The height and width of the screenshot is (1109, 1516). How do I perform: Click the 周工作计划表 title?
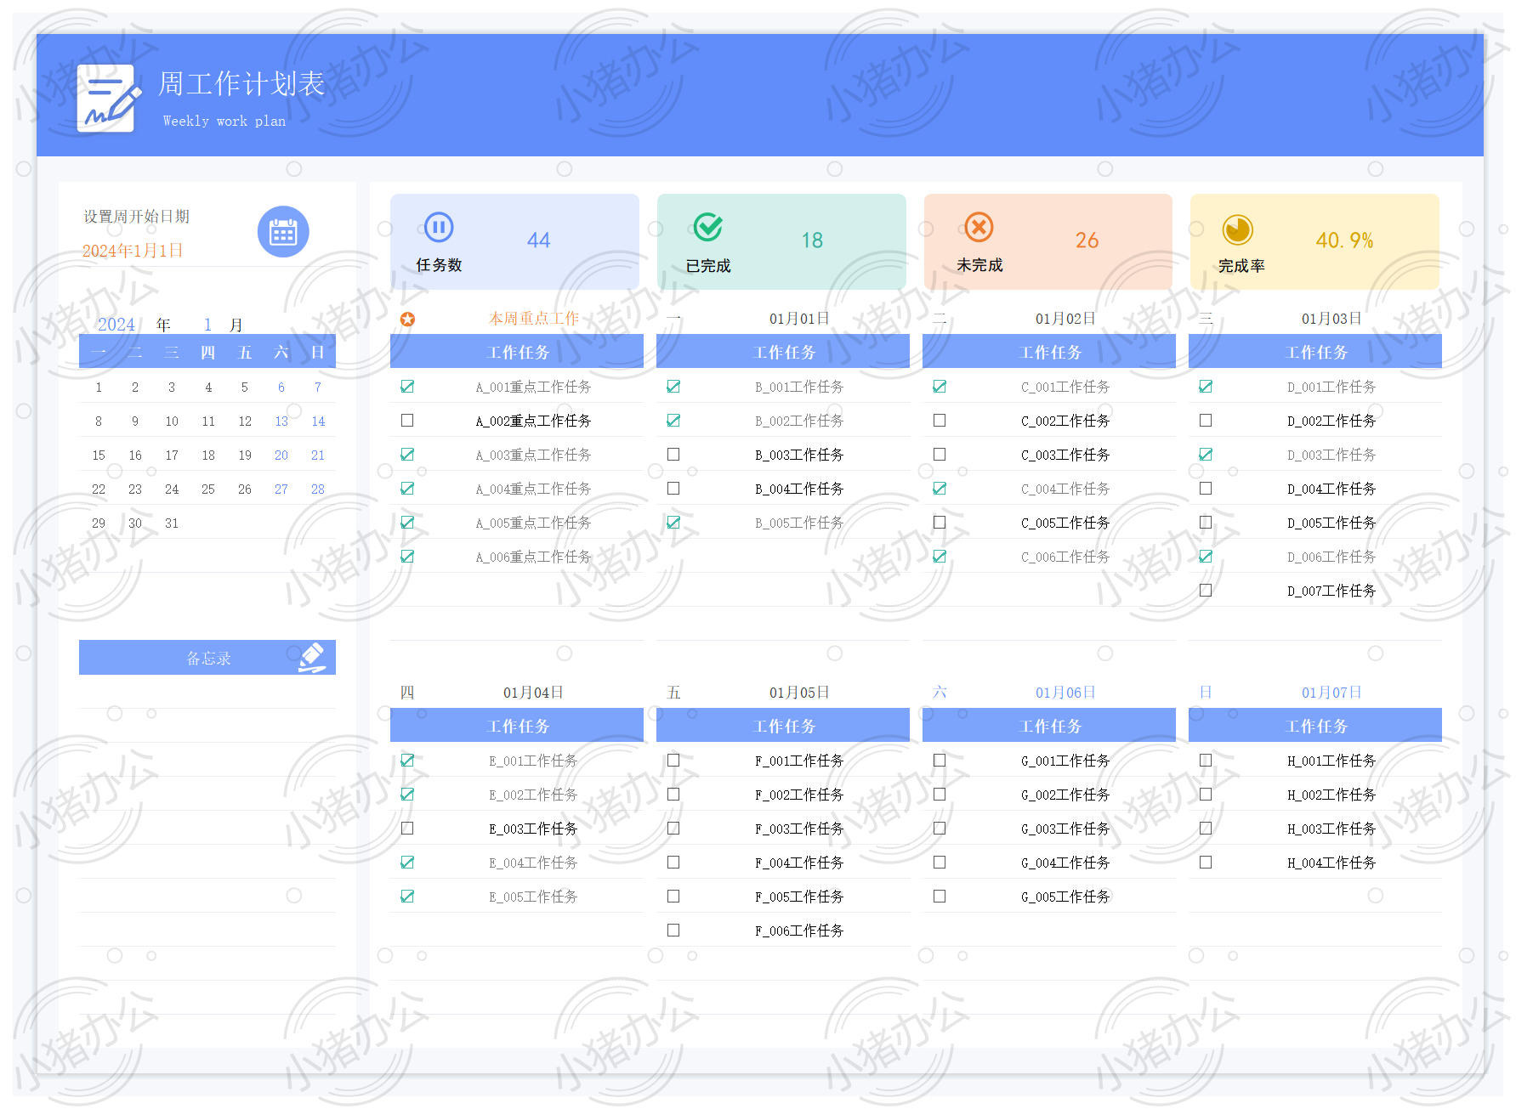click(241, 83)
